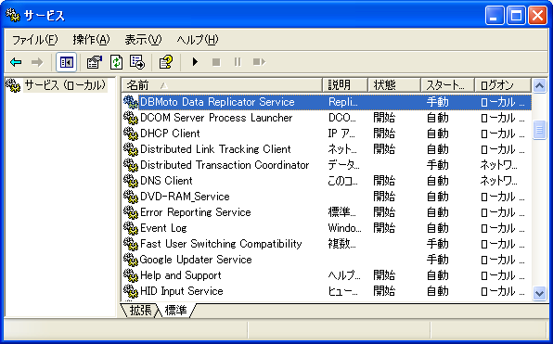Open Properties via the toolbar icon

pyautogui.click(x=94, y=62)
